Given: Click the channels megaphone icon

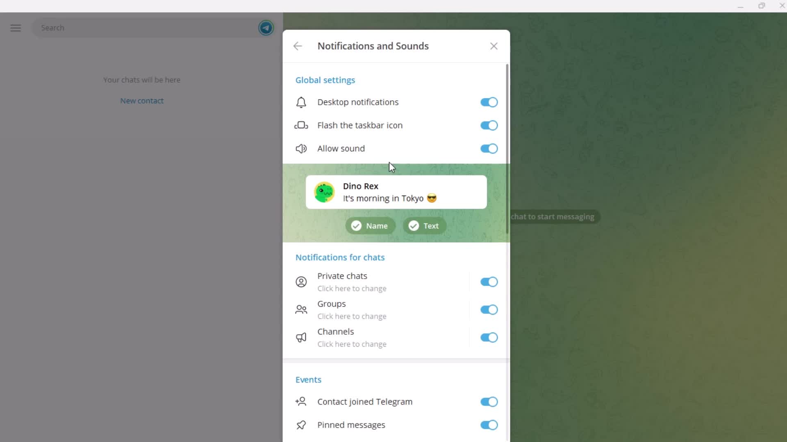Looking at the screenshot, I should click(302, 337).
